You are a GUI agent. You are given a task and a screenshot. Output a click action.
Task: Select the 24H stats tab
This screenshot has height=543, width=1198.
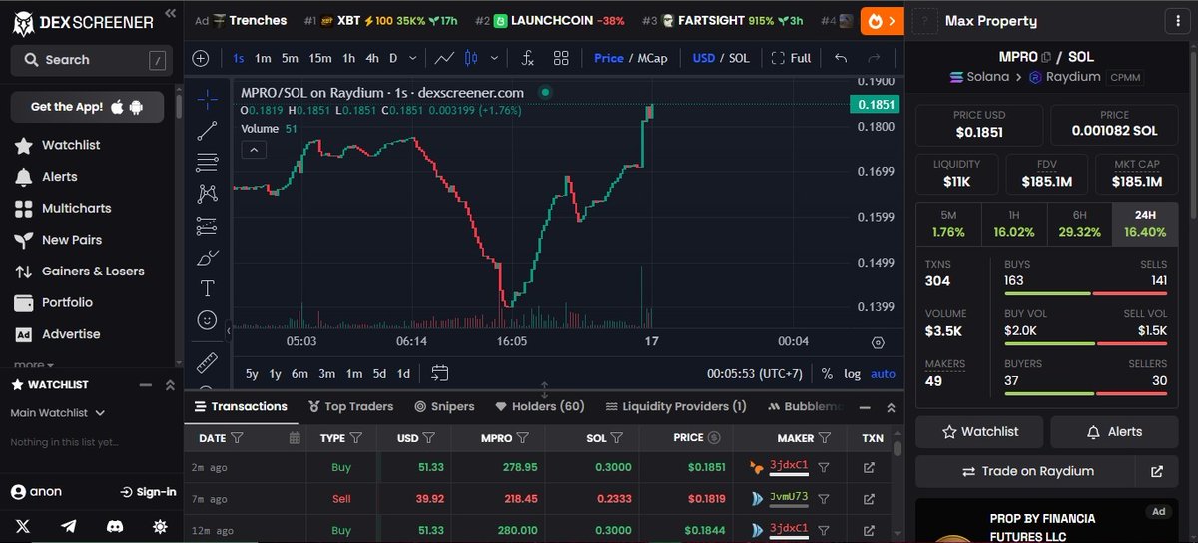pyautogui.click(x=1145, y=223)
